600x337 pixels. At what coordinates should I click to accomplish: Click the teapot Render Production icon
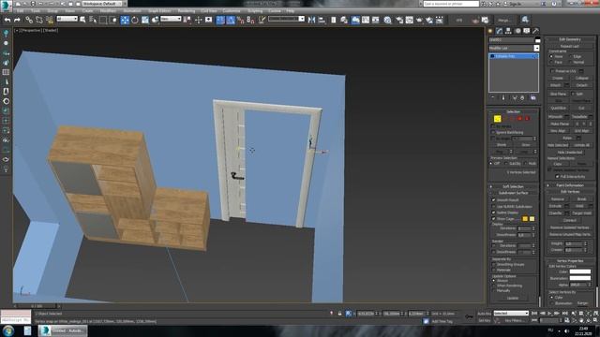click(x=419, y=20)
